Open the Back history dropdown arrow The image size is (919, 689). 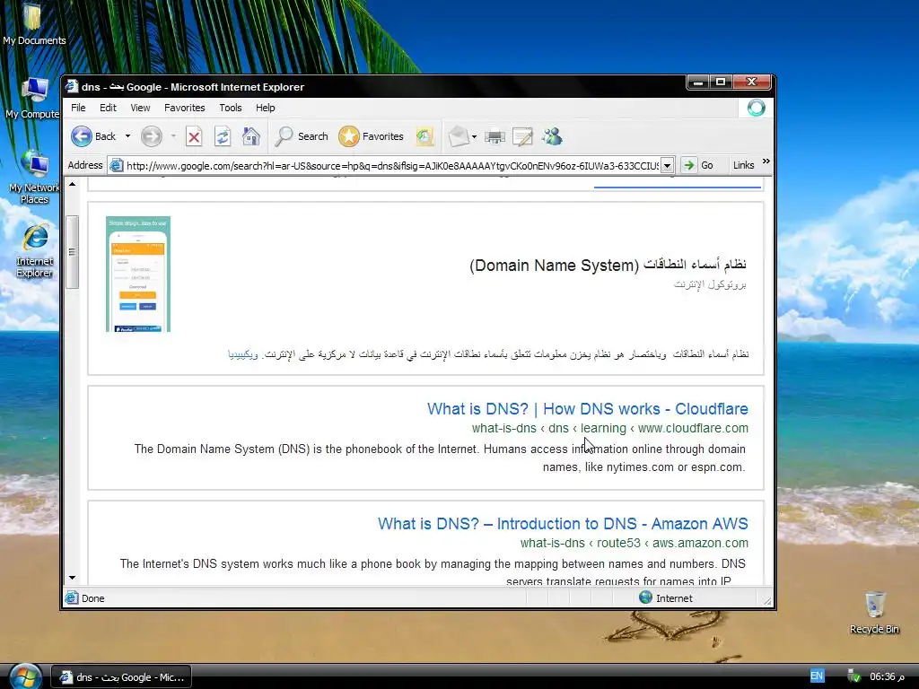pyautogui.click(x=127, y=136)
